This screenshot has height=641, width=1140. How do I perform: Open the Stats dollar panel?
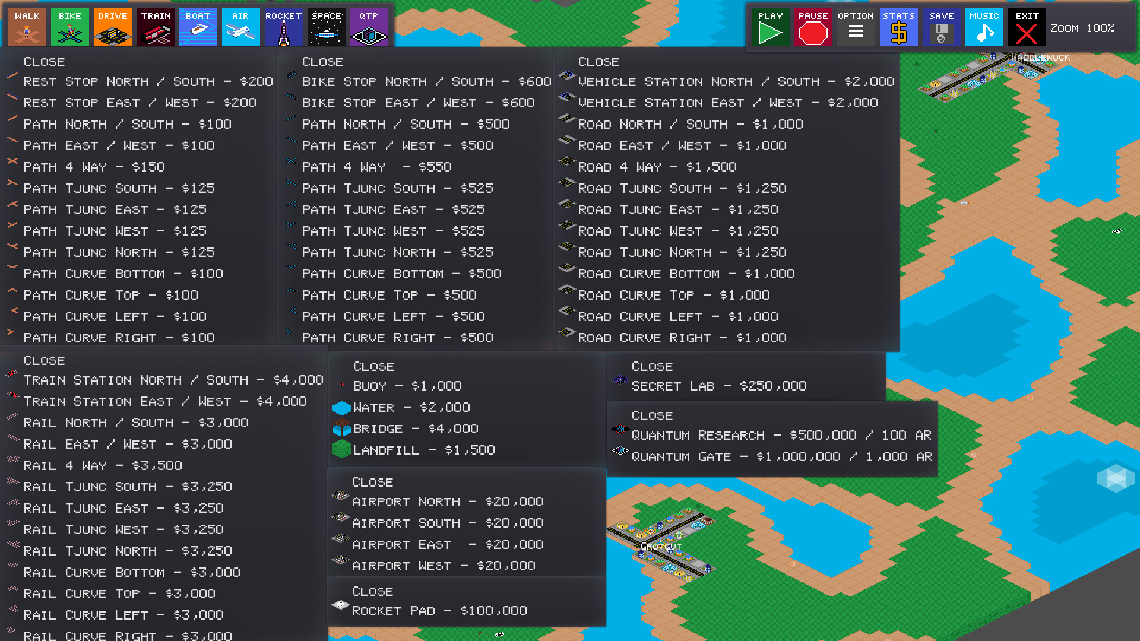[x=899, y=27]
